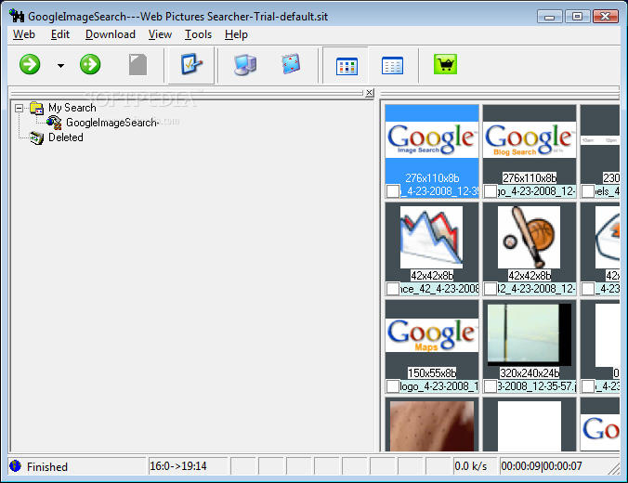Select GoogleImageSearch tree item
The height and width of the screenshot is (483, 628).
111,123
